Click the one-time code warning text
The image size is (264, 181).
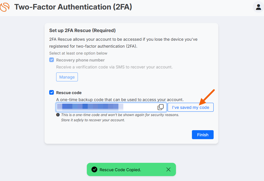(120, 117)
